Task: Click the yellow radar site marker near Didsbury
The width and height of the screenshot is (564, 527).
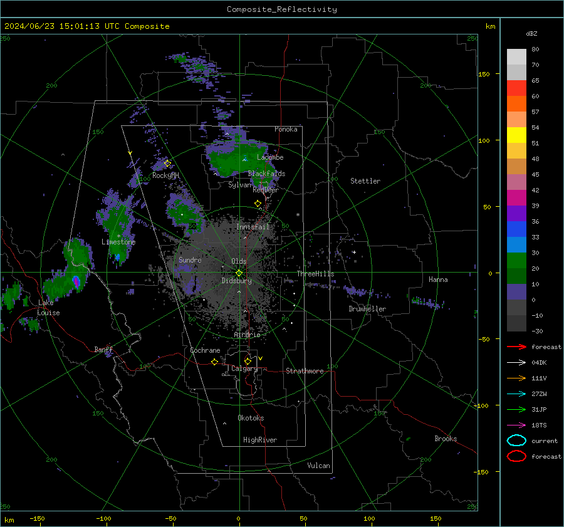Action: click(239, 273)
